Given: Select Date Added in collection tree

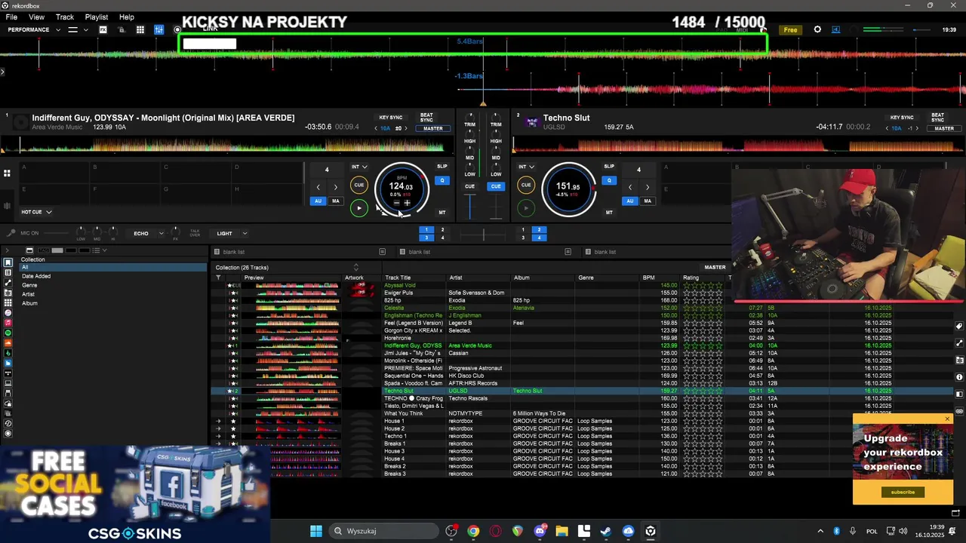Looking at the screenshot, I should 36,276.
